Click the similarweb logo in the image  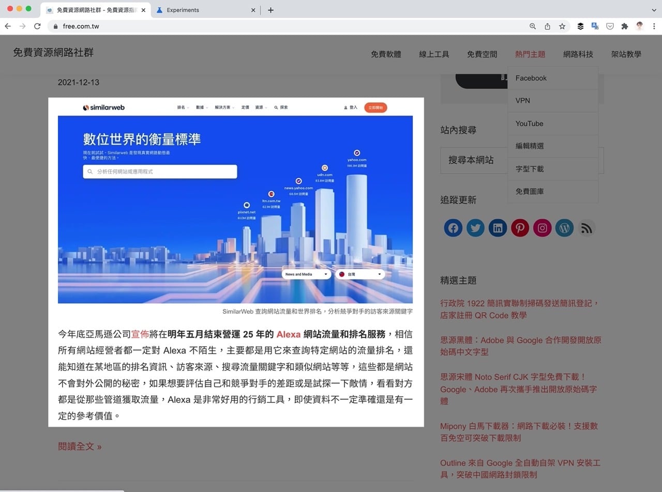(104, 107)
